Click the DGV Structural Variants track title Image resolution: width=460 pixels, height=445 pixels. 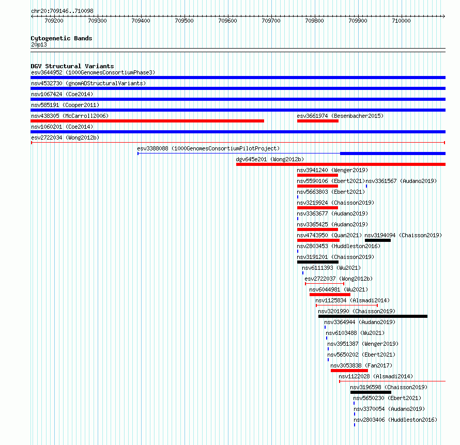72,66
